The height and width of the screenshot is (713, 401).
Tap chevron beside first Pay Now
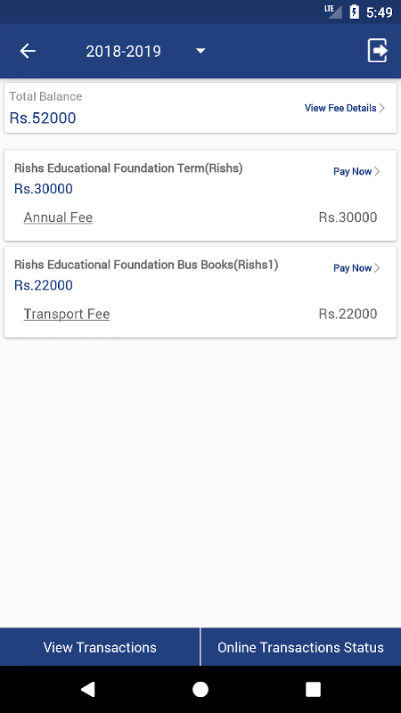pyautogui.click(x=377, y=171)
